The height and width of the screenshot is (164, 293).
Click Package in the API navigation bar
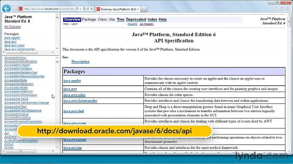click(x=89, y=19)
